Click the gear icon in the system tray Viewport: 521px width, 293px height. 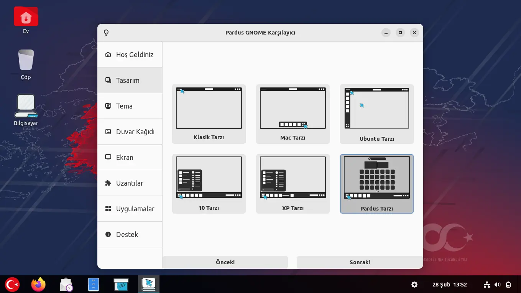tap(414, 285)
